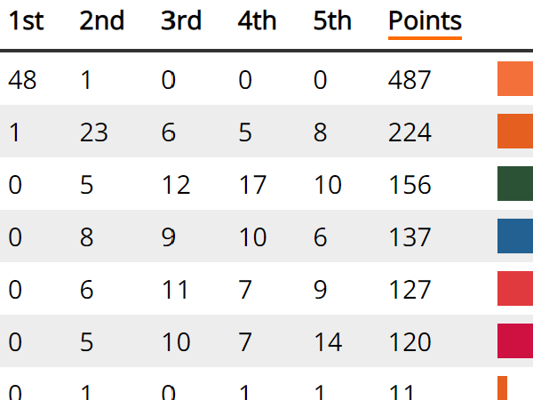Click the 23 second-place votes cell

pyautogui.click(x=93, y=132)
